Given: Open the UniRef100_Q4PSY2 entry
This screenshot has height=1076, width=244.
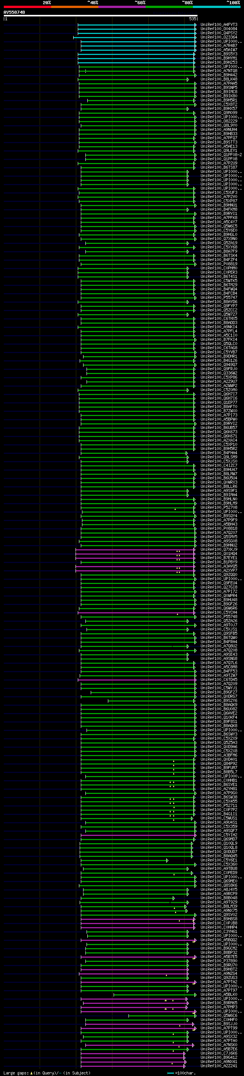Looking at the screenshot, I should [218, 33].
